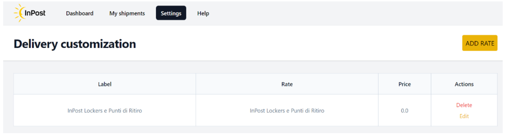Delete the InPost Lockers rate
Screen dimensions: 508x137
(464, 105)
